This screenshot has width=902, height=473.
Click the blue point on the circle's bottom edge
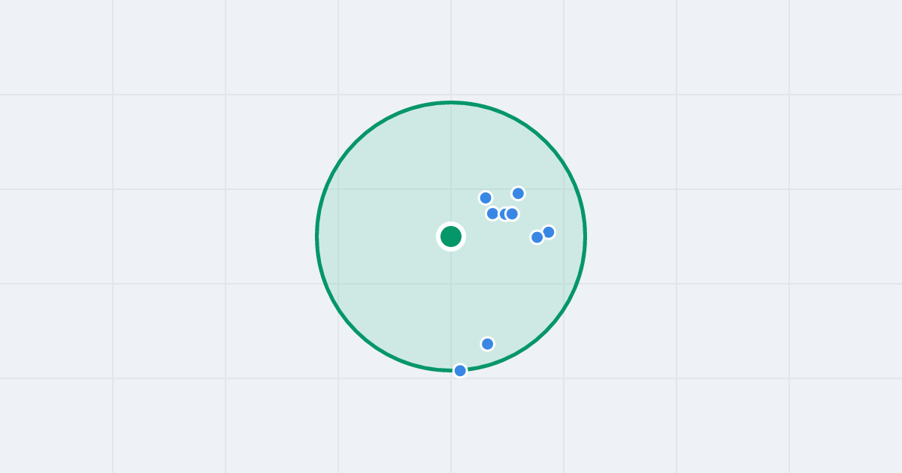coord(460,370)
